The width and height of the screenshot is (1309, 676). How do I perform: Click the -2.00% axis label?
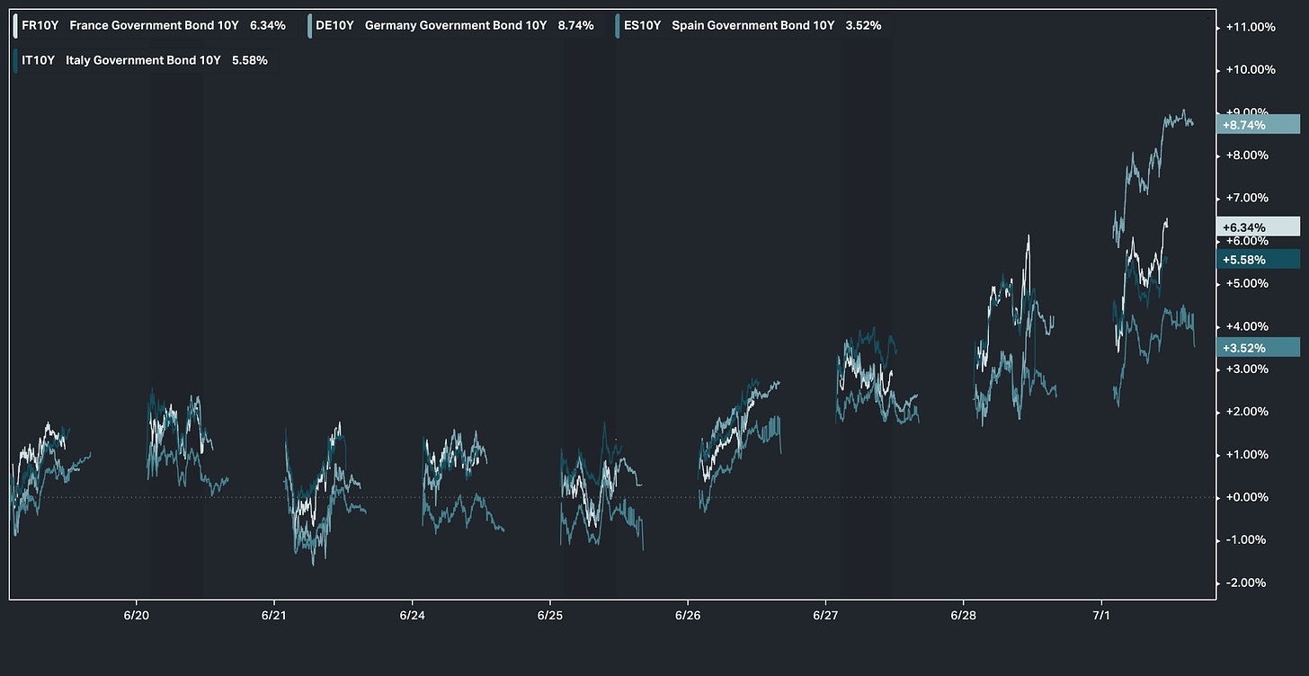1246,583
